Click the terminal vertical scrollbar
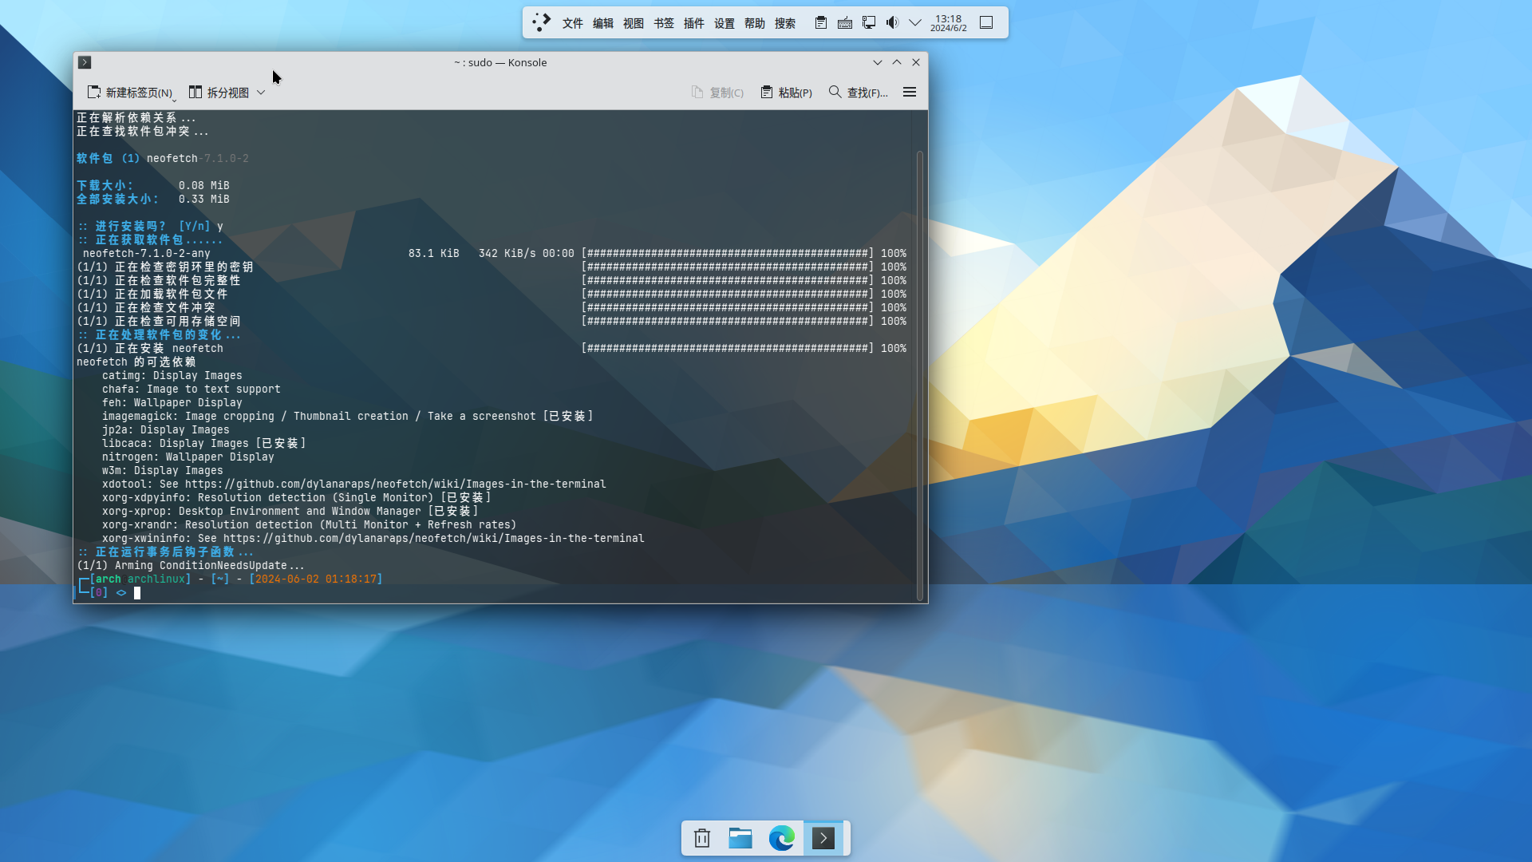The height and width of the screenshot is (862, 1532). (x=919, y=375)
